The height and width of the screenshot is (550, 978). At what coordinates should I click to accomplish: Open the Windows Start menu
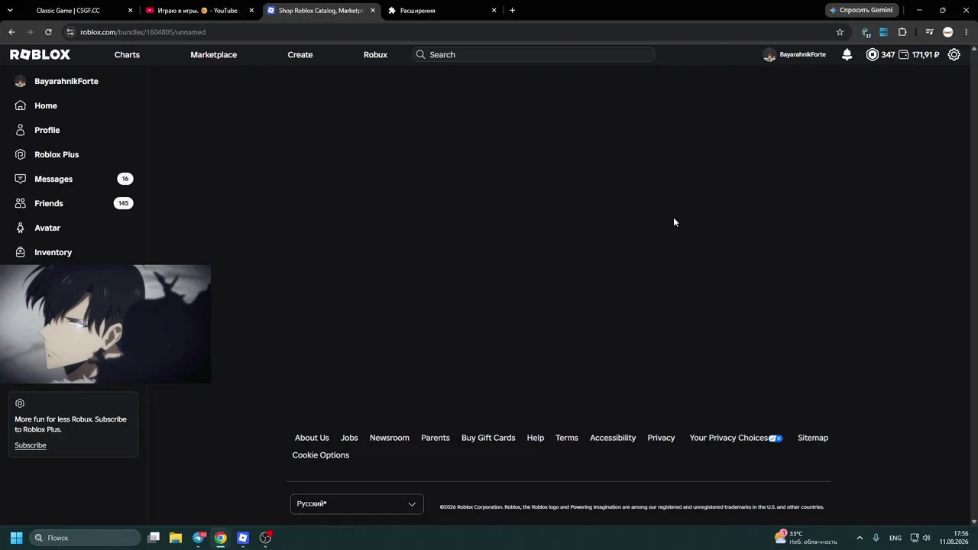16,538
